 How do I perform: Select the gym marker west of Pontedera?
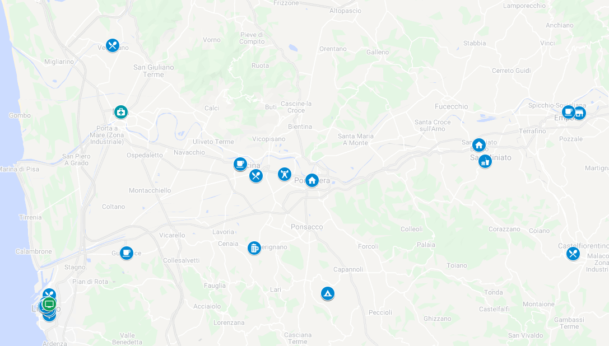pyautogui.click(x=284, y=174)
